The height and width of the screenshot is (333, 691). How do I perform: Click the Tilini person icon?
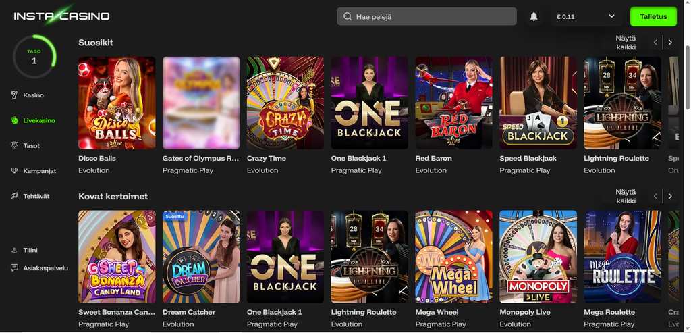[x=15, y=250]
